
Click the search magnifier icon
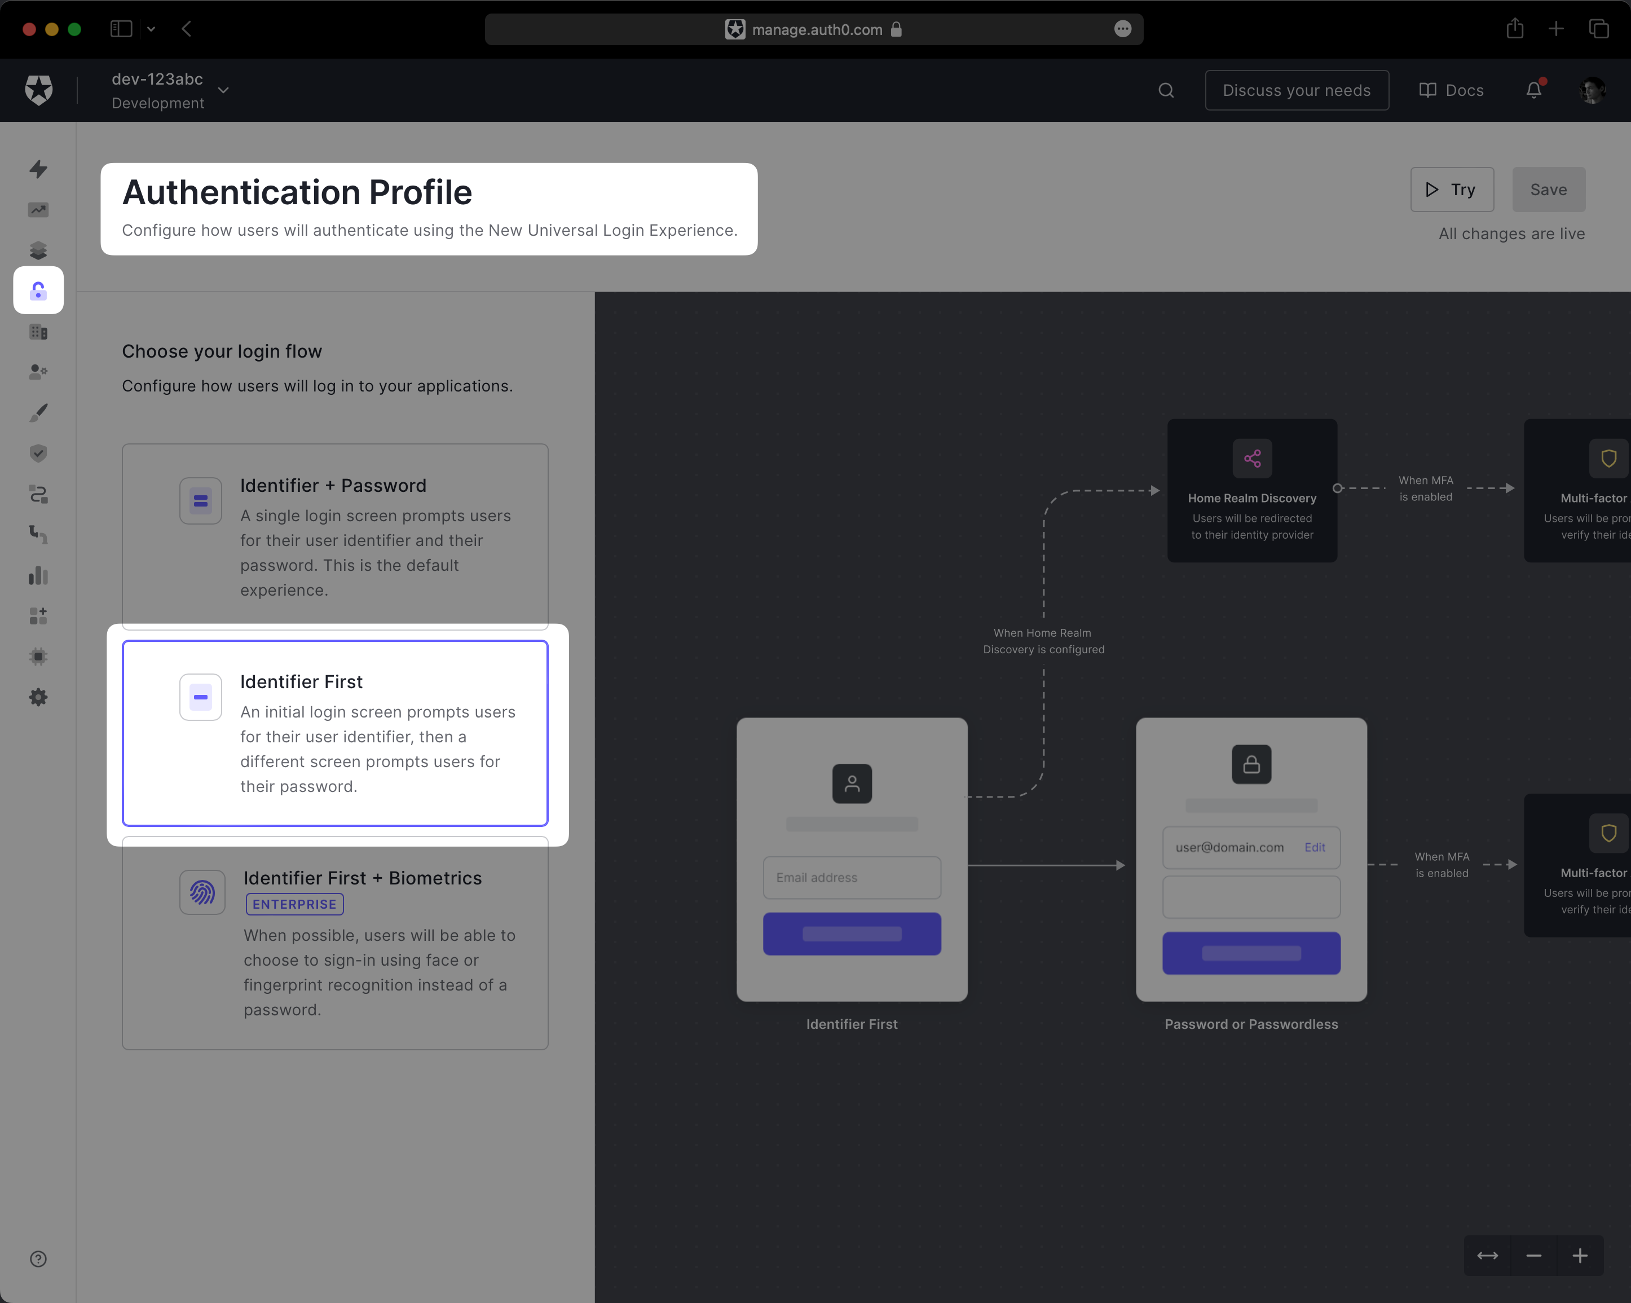[1166, 91]
